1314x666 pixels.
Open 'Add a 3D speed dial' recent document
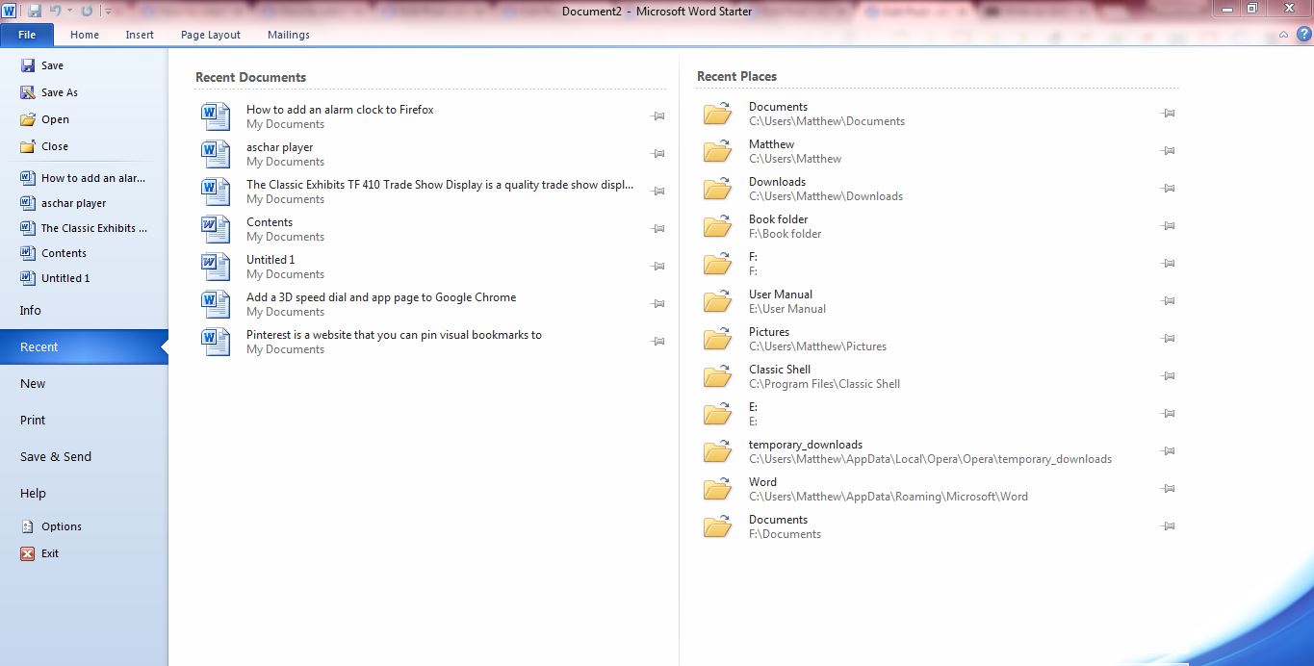tap(431, 304)
